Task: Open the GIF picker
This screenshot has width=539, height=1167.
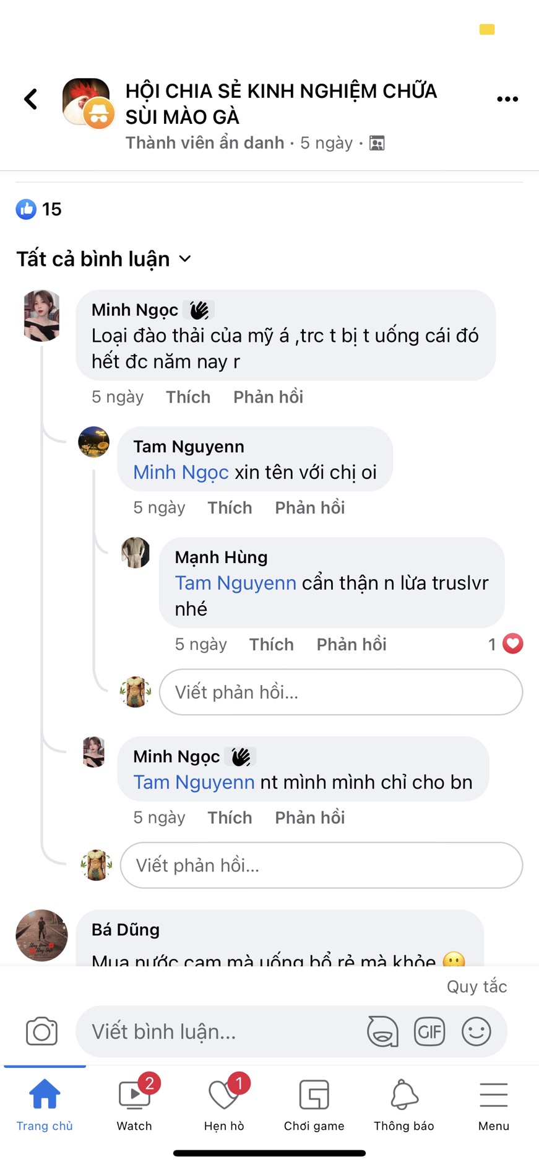Action: click(x=429, y=1031)
